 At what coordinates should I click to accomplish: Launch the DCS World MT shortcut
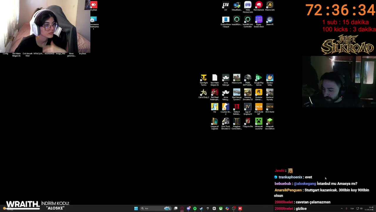click(259, 109)
